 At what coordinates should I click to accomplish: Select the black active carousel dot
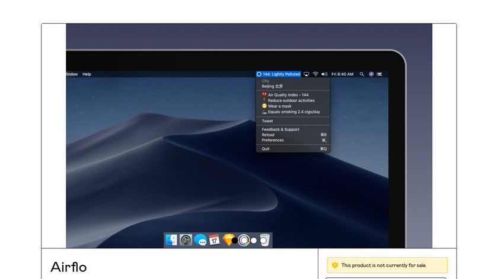coord(235,241)
